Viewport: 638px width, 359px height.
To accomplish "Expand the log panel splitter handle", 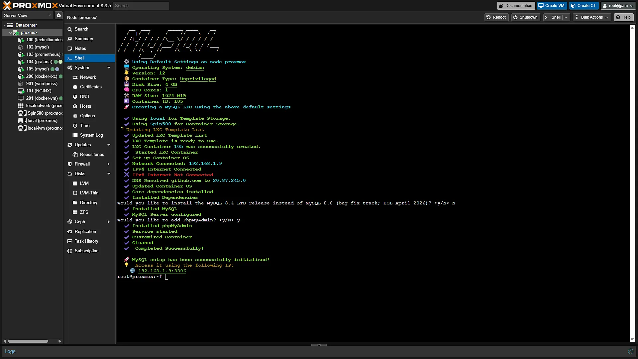I will coord(319,345).
